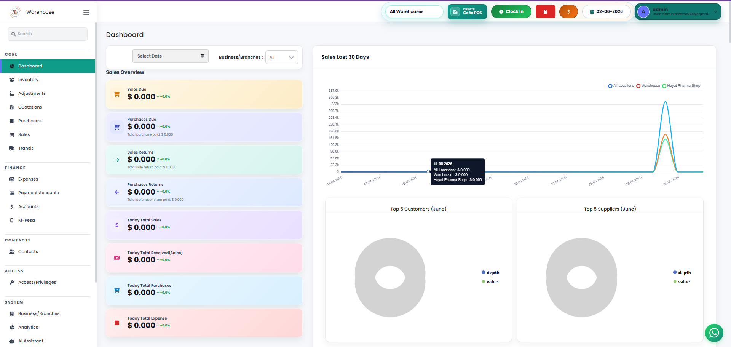Viewport: 731px width, 347px height.
Task: Click the Expenses sidebar icon
Action: click(x=12, y=179)
